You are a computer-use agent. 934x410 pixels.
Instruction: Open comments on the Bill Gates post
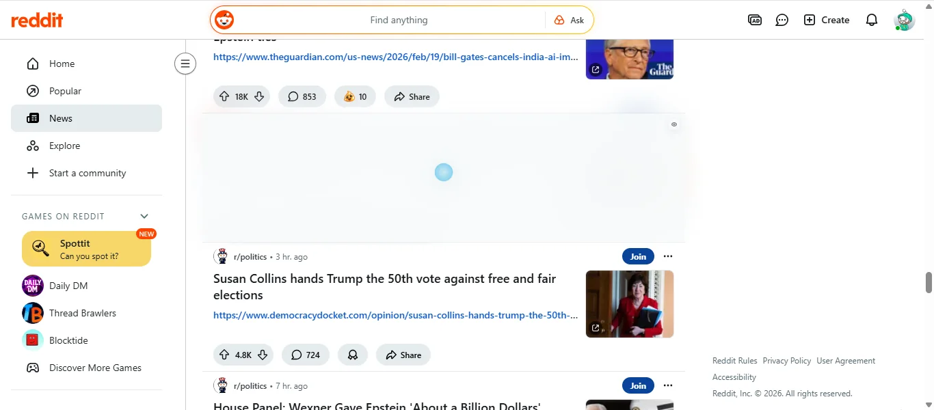pos(302,96)
